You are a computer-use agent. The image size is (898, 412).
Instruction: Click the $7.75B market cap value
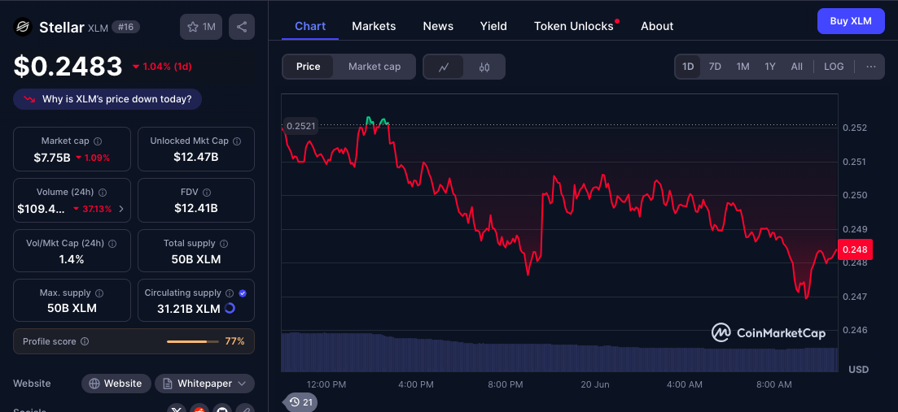[52, 158]
